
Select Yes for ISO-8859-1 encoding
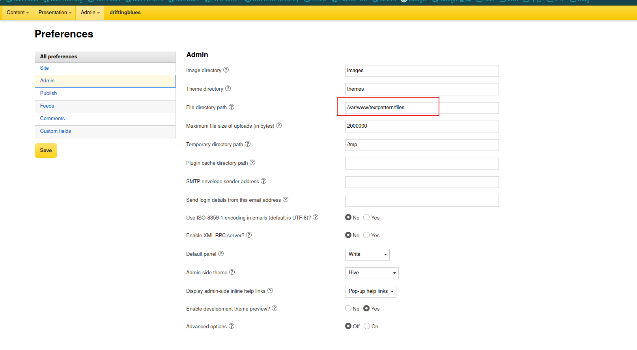pyautogui.click(x=366, y=217)
